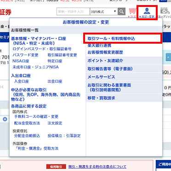Open 未成年口座・ジュニアNISA link

(35, 67)
